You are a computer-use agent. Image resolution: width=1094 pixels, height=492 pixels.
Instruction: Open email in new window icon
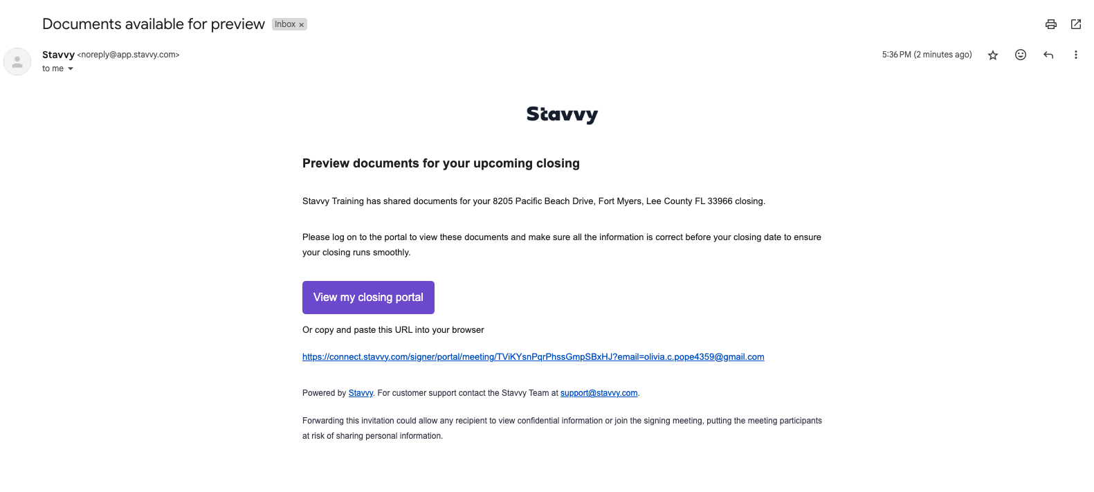[1075, 24]
